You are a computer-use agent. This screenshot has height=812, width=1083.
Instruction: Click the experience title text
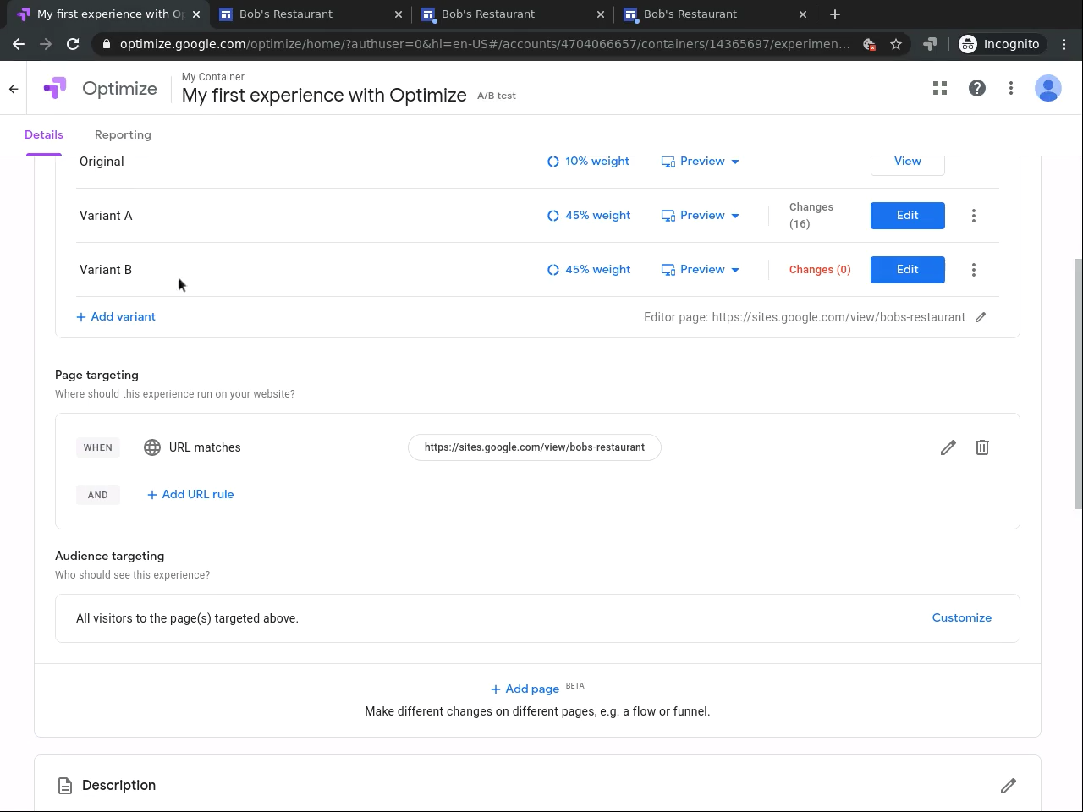click(324, 96)
